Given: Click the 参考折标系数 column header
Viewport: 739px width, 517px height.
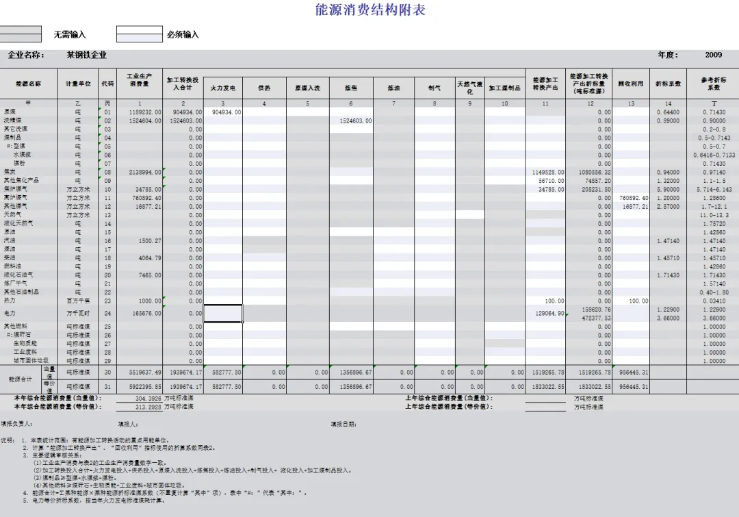Looking at the screenshot, I should click(x=713, y=84).
